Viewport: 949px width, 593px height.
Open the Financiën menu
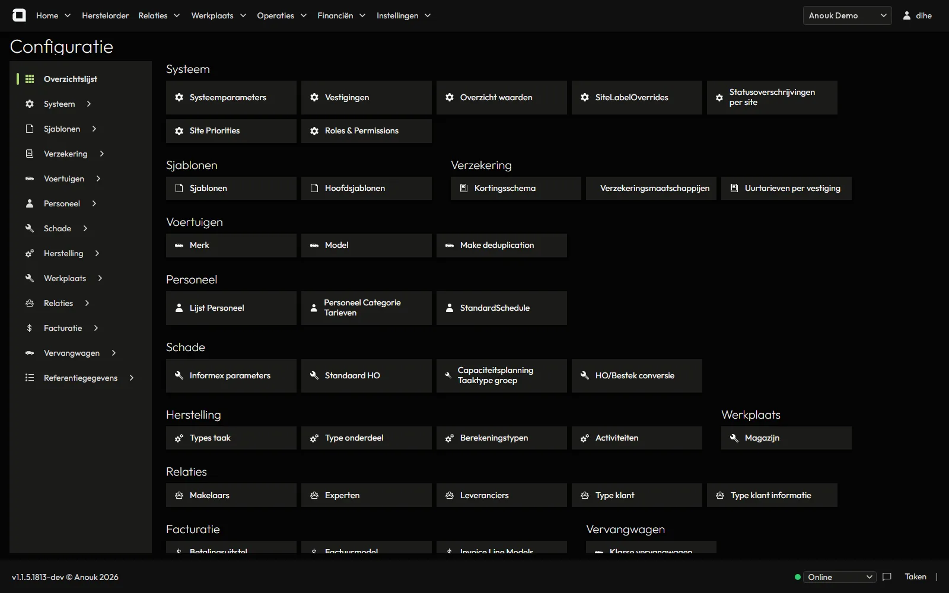coord(341,15)
